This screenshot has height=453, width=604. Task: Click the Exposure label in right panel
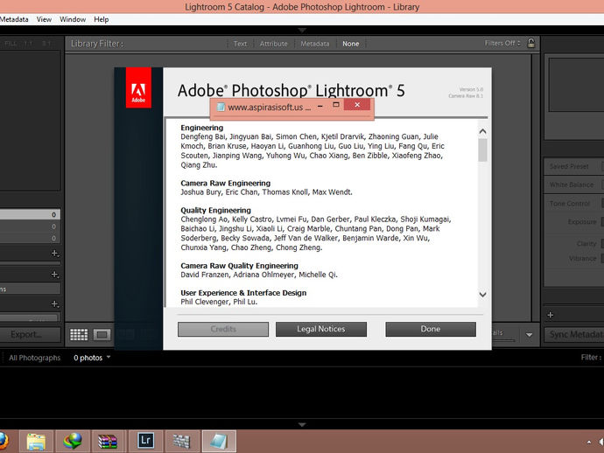coord(582,221)
